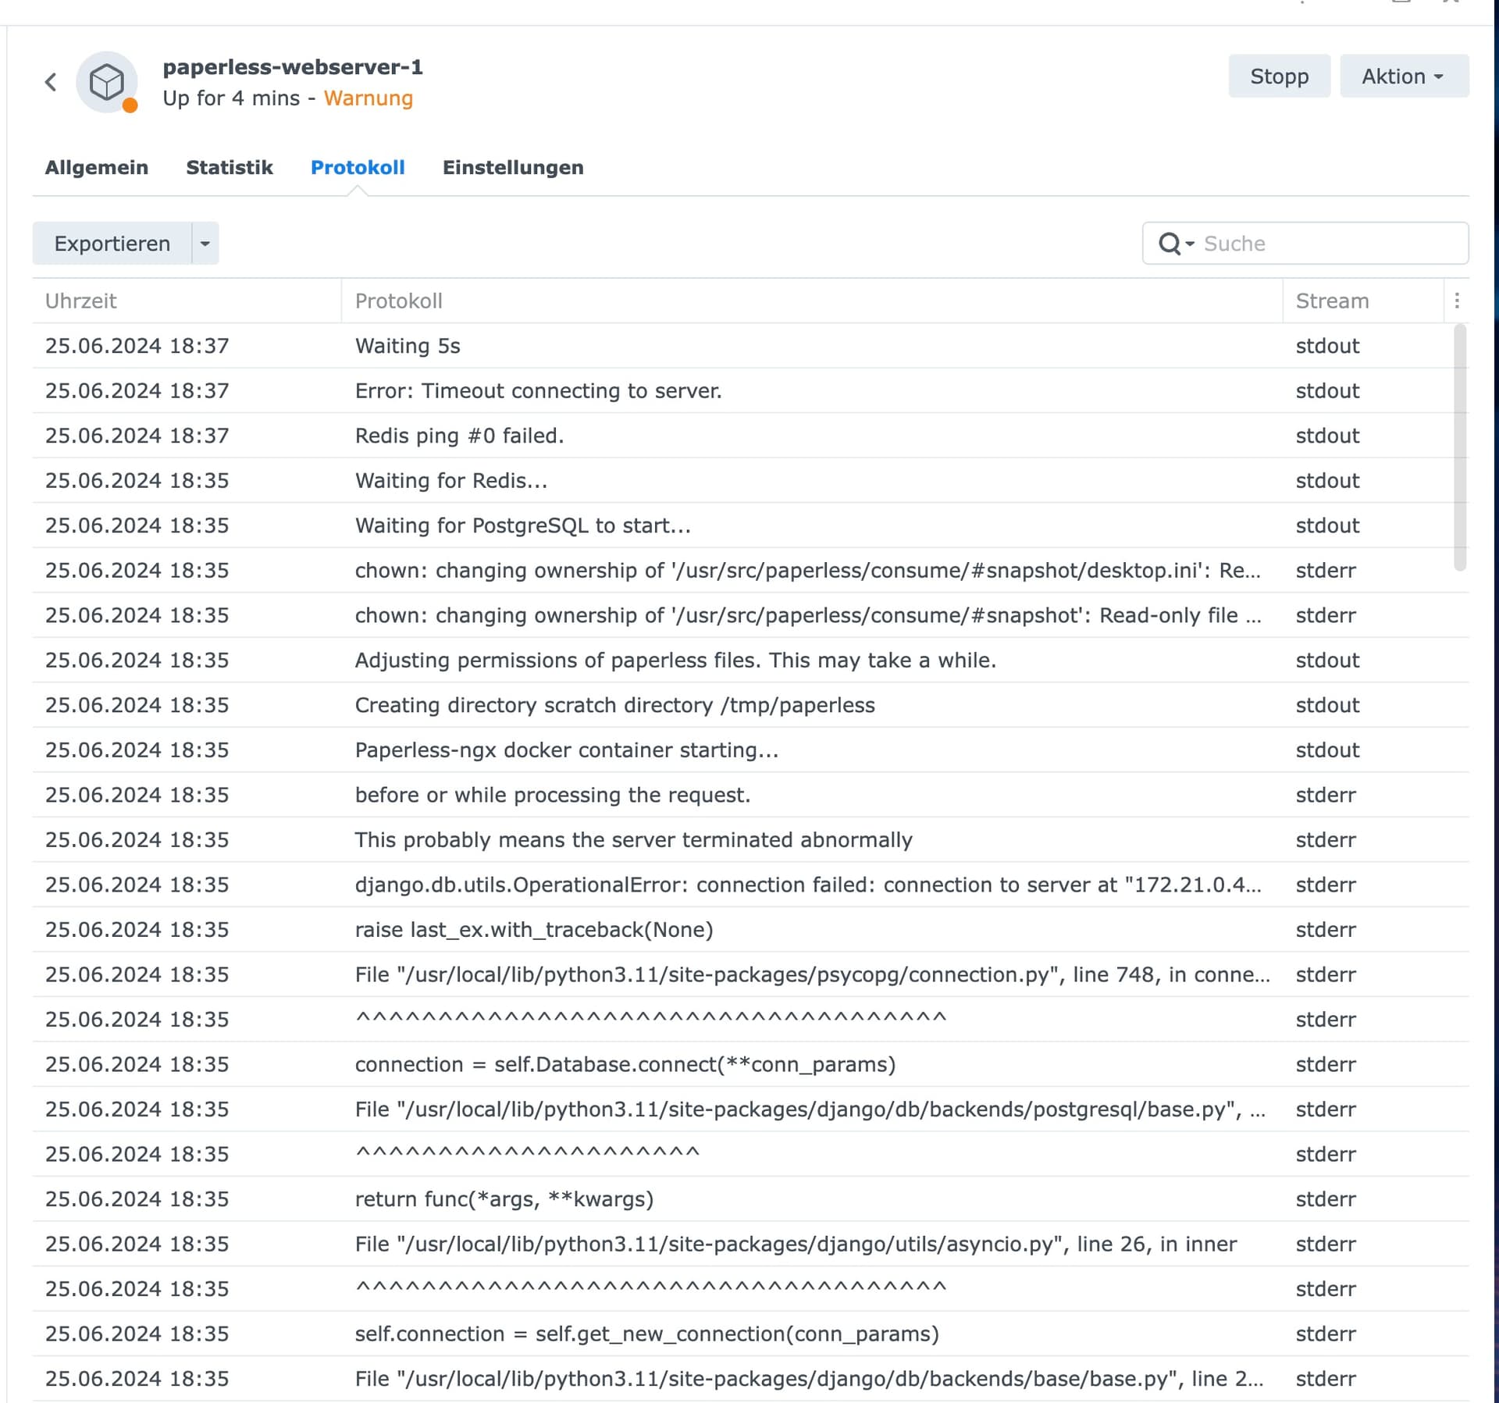Select the 'Waiting 5s' log row
This screenshot has height=1403, width=1499.
tap(750, 346)
